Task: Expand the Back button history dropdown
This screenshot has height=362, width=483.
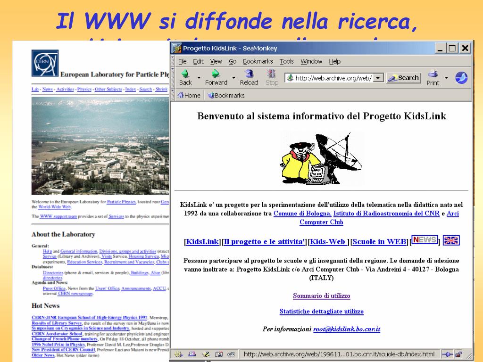Action: tap(199, 78)
